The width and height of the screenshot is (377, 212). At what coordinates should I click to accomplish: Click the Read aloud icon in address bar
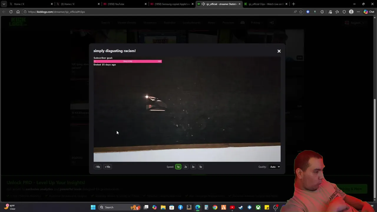click(x=295, y=12)
